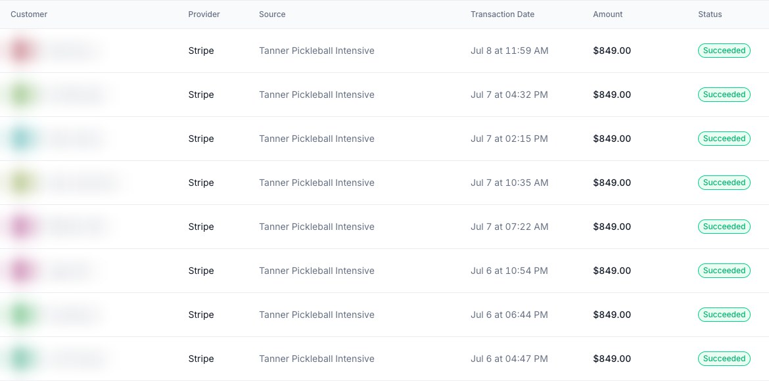This screenshot has height=381, width=769.
Task: Click $849.00 amount in Jul 6 04:47 PM row
Action: [x=611, y=359]
